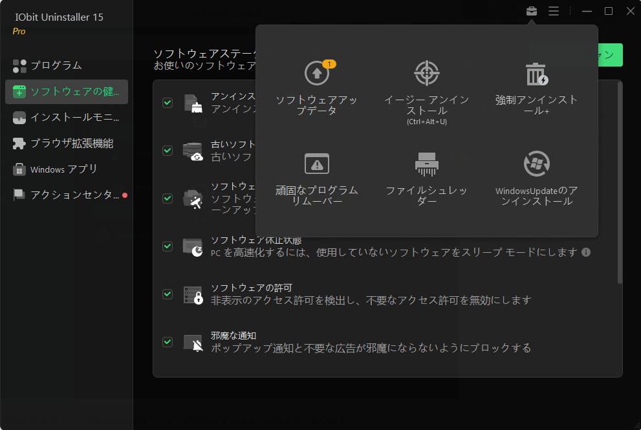
Task: Click the ソフトウェア休止状態 title text
Action: 256,241
